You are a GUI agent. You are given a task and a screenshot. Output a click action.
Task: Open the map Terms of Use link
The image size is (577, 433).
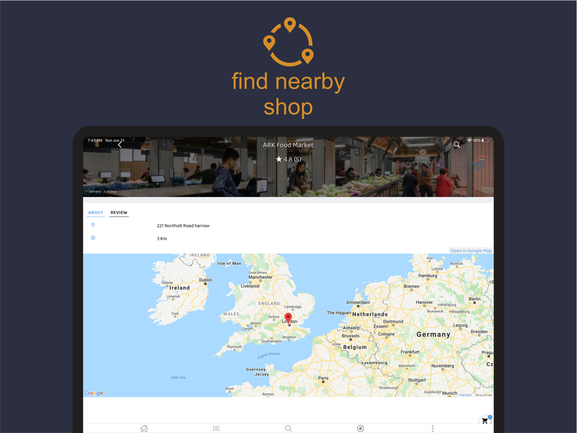(x=483, y=395)
